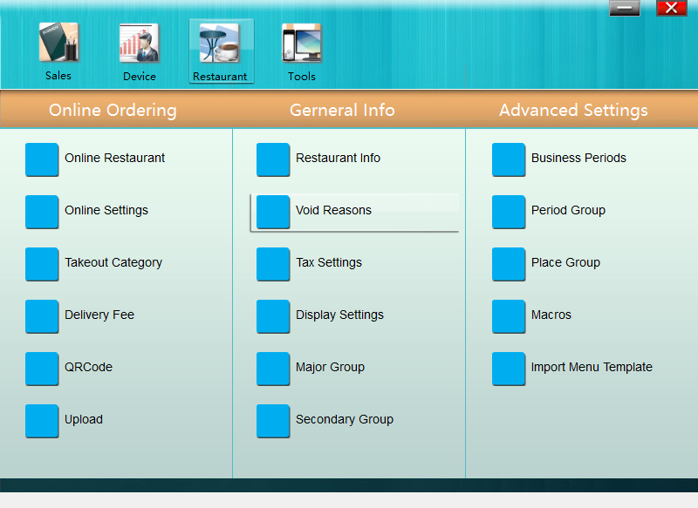Click the blue icon beside Delivery Fee
Image resolution: width=698 pixels, height=508 pixels.
tap(42, 316)
